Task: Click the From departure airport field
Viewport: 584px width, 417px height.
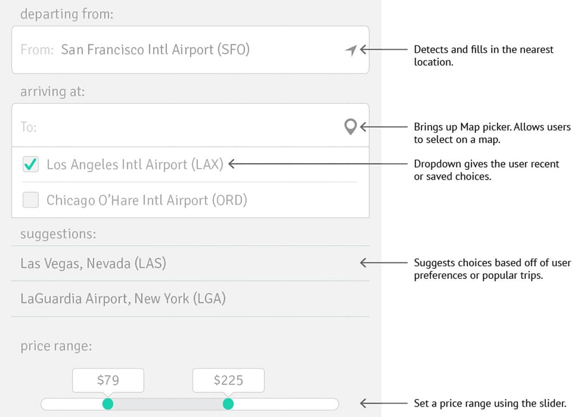Action: tap(185, 50)
